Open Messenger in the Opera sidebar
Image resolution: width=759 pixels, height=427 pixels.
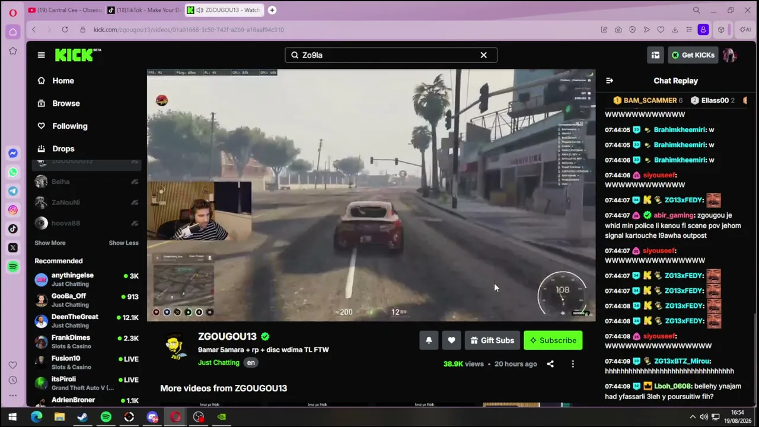[x=13, y=154]
